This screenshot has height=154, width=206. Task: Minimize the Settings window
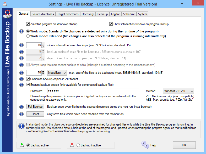pos(182,3)
